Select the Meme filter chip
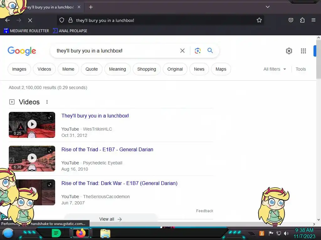Image resolution: width=321 pixels, height=240 pixels. [68, 69]
